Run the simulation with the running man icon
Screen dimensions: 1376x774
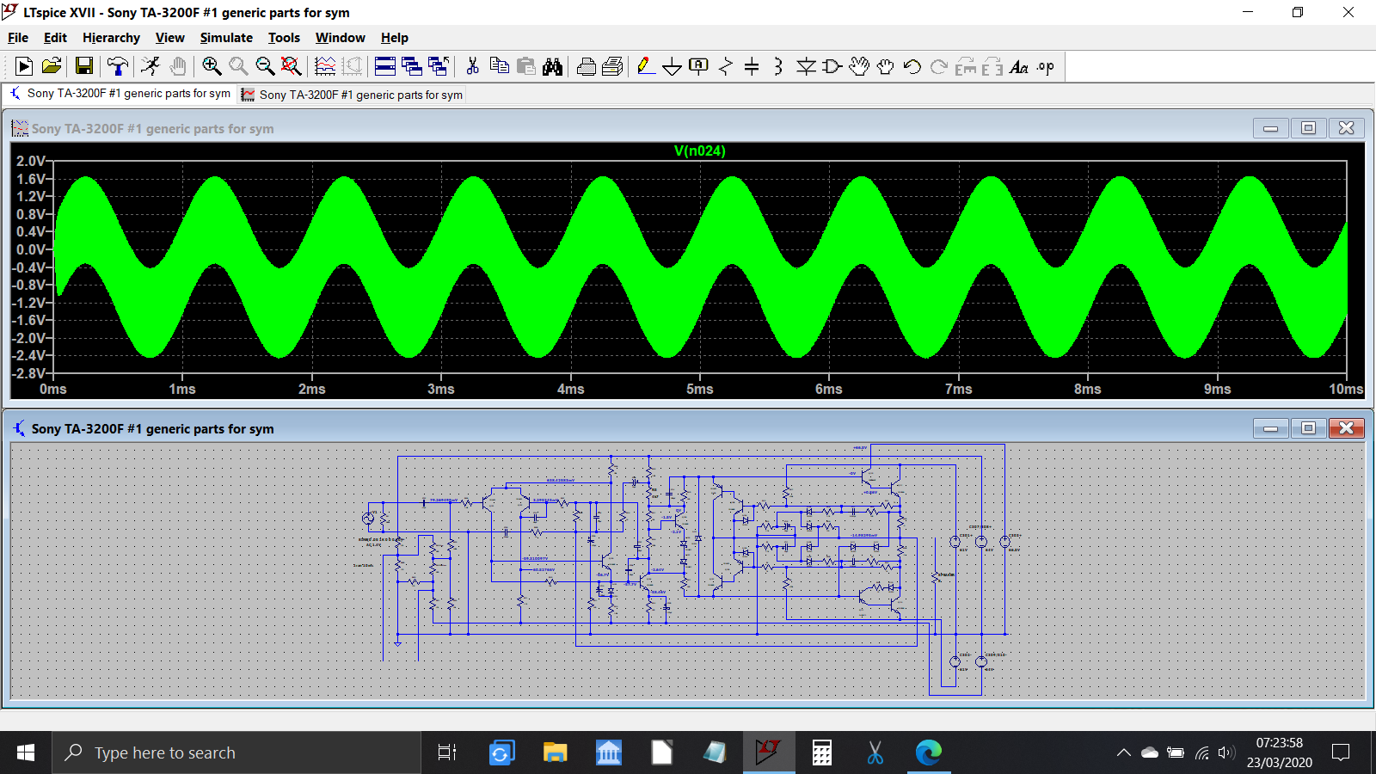pos(150,66)
